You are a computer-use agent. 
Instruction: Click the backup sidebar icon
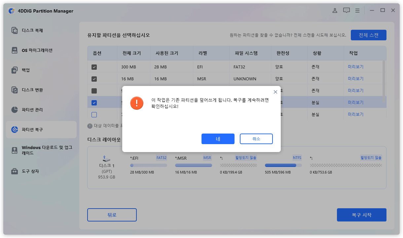pos(15,70)
